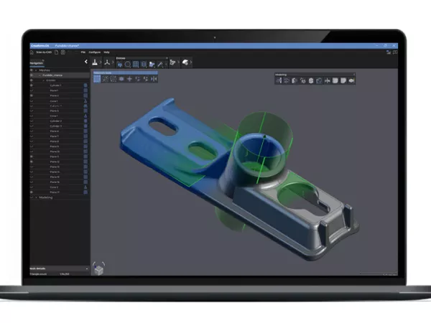Viewport: 431px width, 323px height.
Task: Click the grid icon in Entities toolbar
Action: pyautogui.click(x=135, y=64)
